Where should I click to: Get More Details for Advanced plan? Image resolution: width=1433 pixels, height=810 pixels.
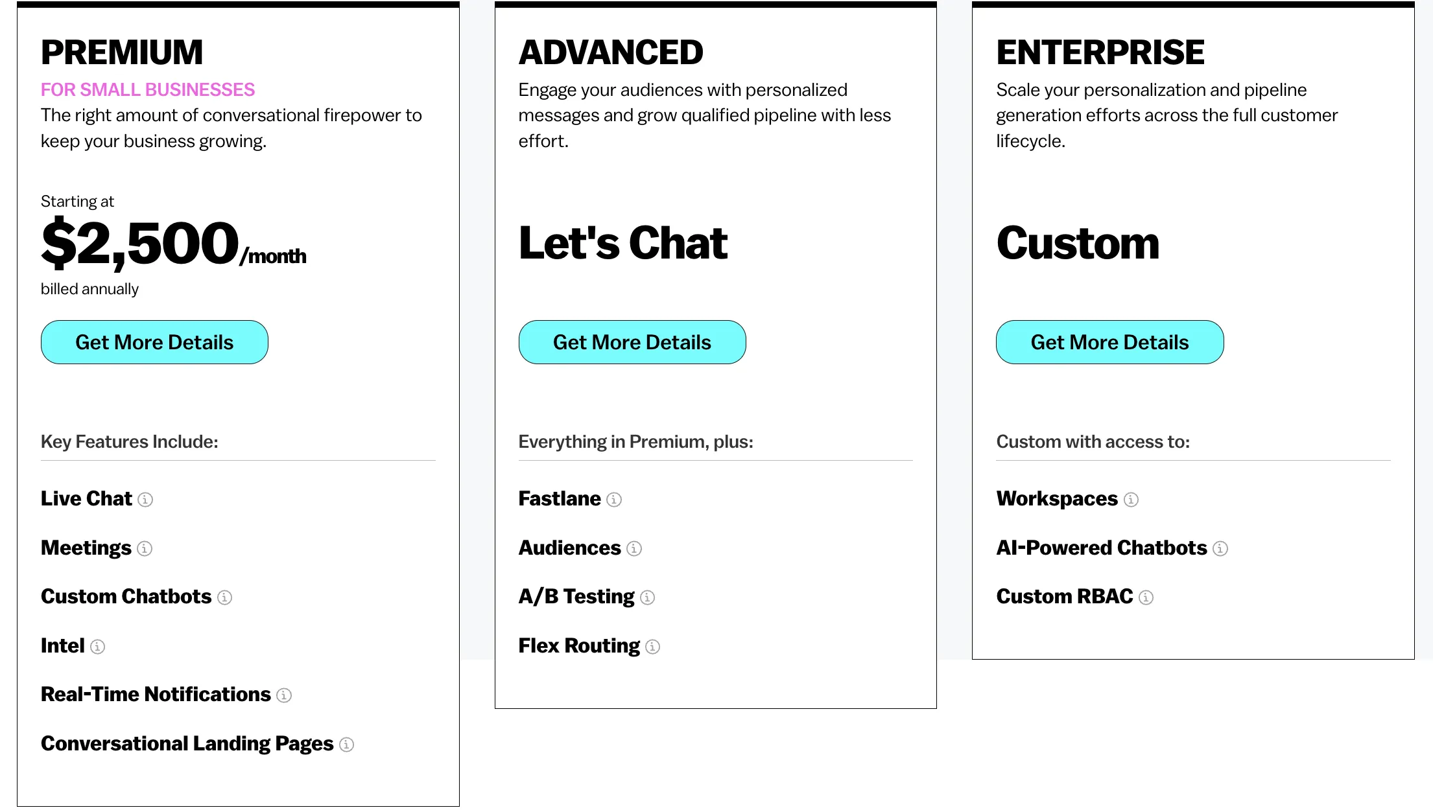[632, 342]
